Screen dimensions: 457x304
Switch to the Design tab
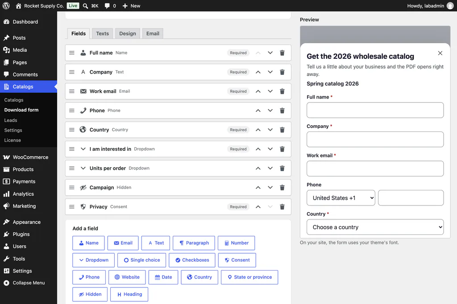coord(127,33)
